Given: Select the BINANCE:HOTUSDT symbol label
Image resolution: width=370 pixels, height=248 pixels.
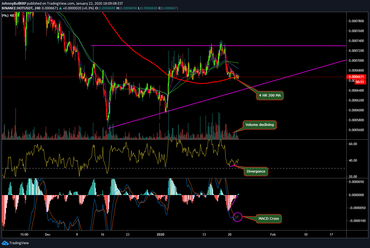Looking at the screenshot, I should [17, 8].
